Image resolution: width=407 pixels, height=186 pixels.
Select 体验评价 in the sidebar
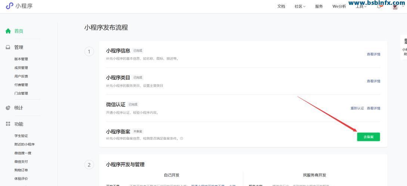click(x=21, y=179)
